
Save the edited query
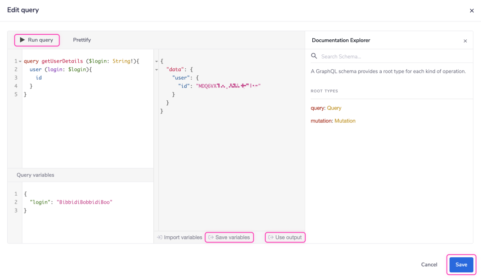(461, 264)
